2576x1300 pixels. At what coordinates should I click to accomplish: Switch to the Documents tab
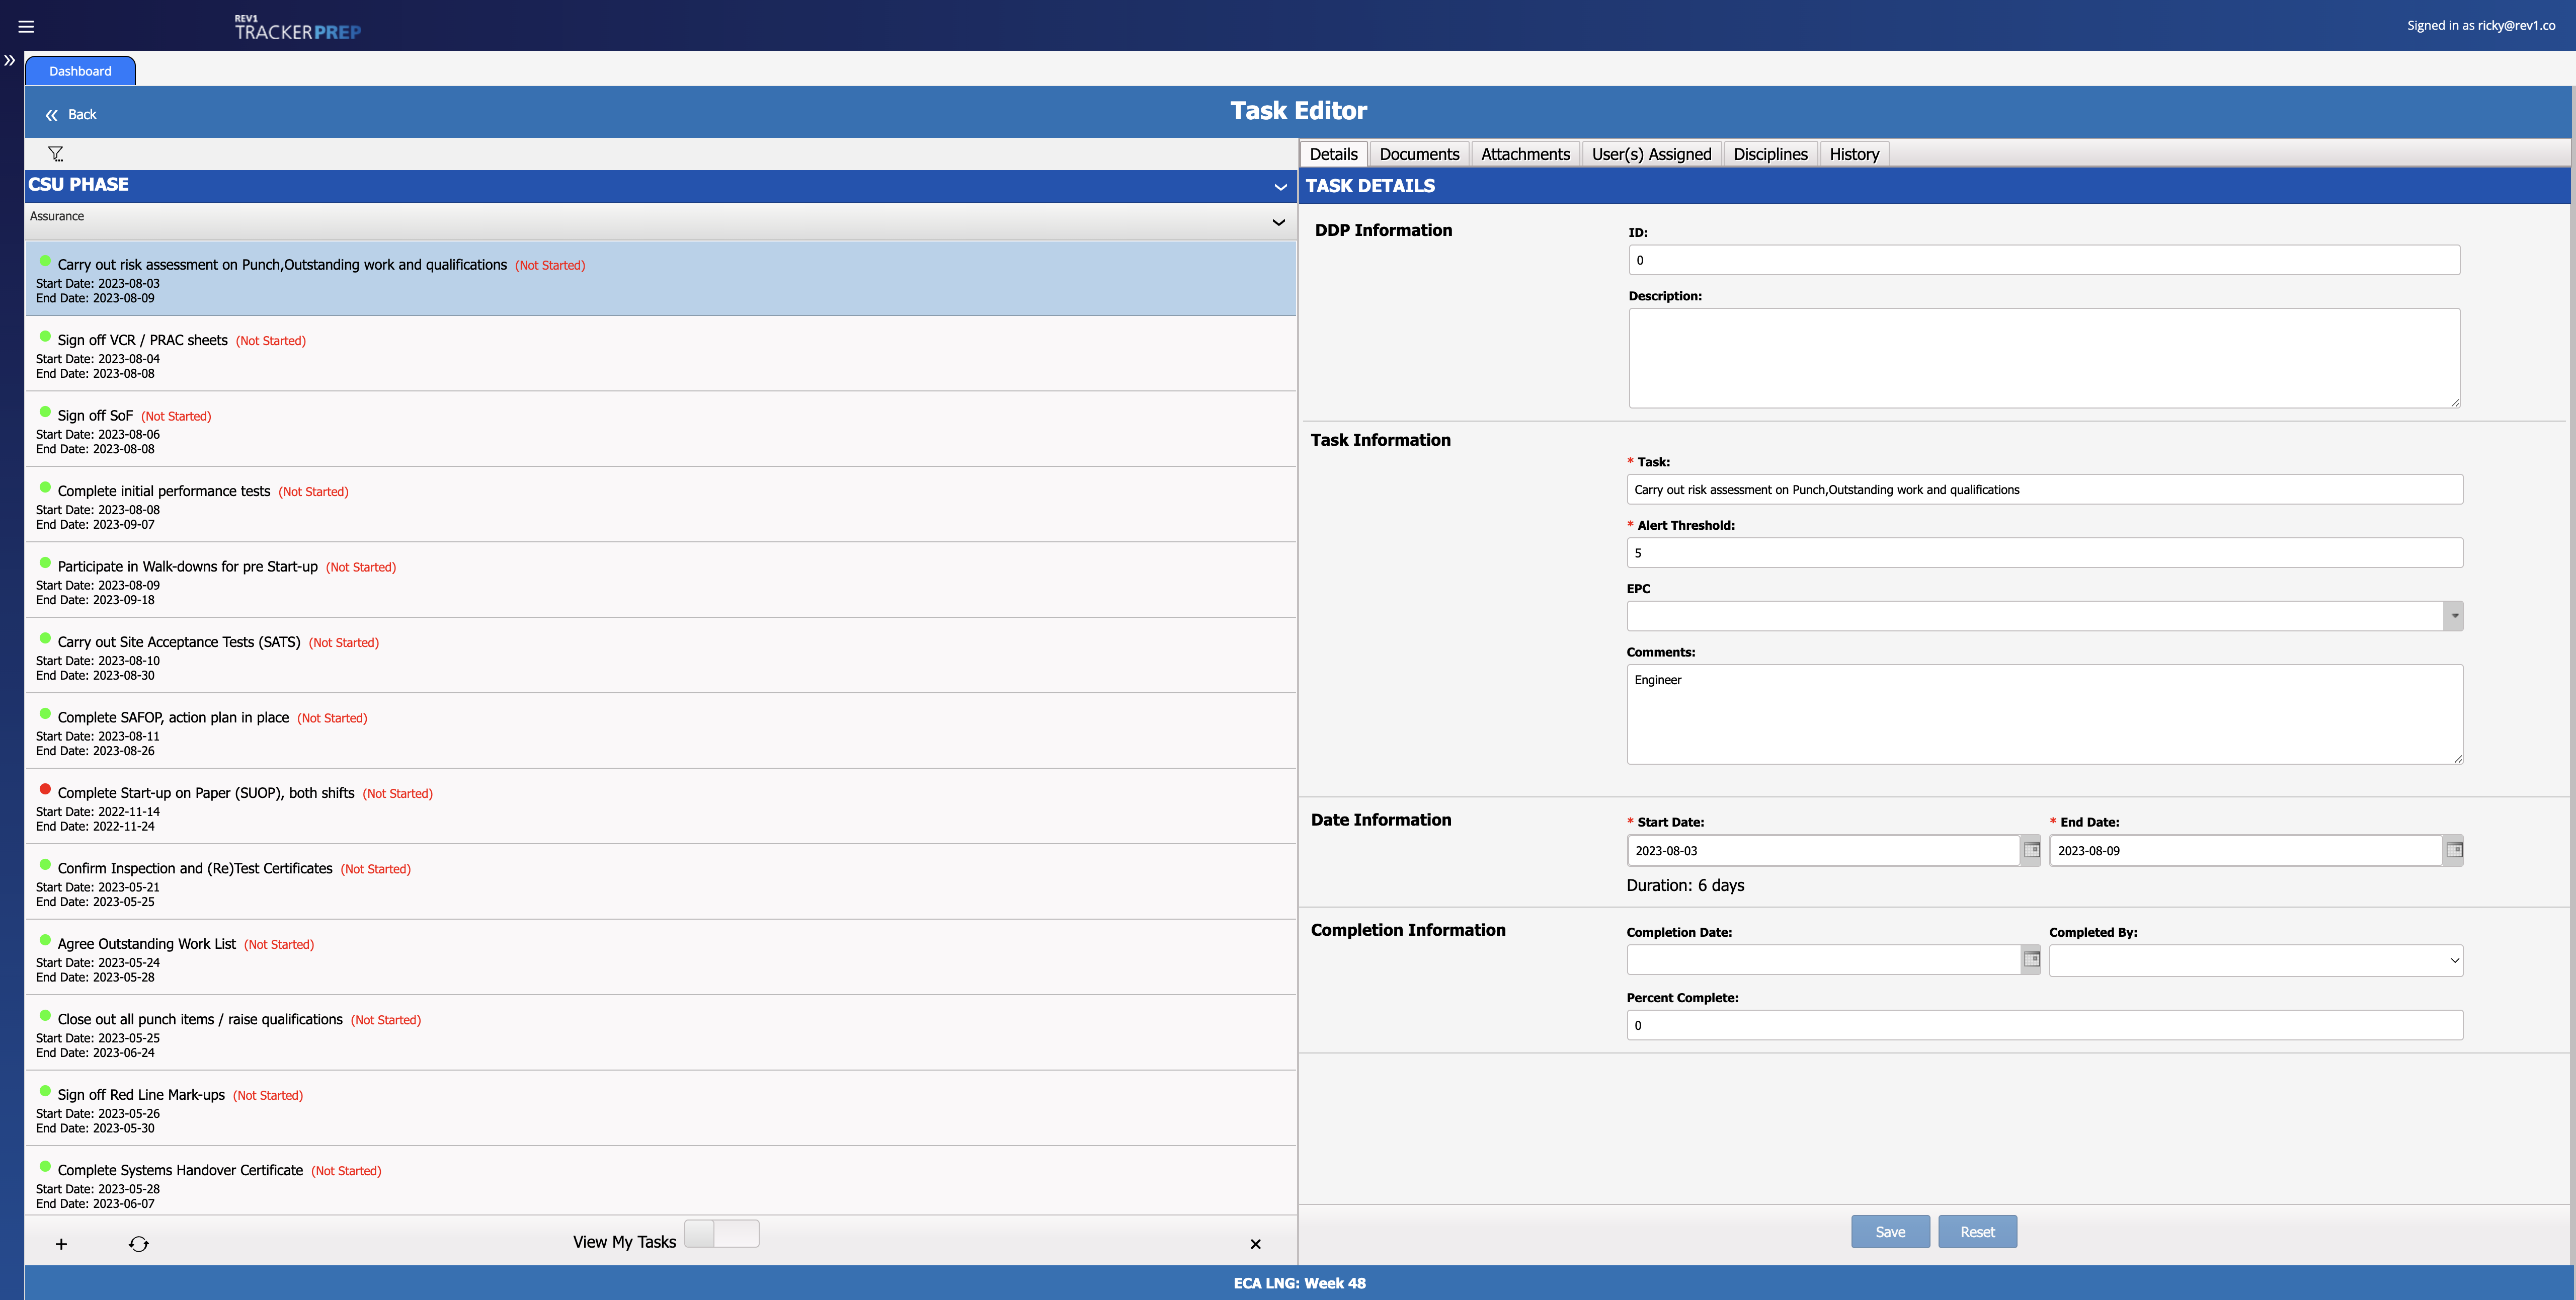coord(1418,154)
